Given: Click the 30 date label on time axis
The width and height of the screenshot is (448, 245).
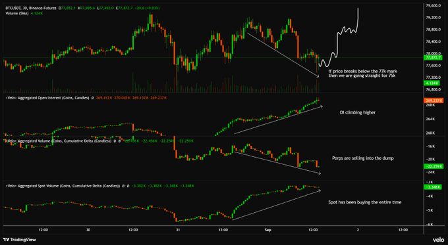Looking at the screenshot, I should pos(88,230).
